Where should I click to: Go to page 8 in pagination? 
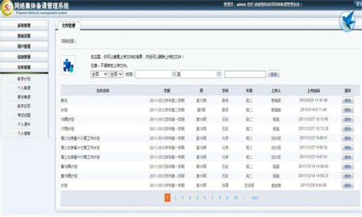220,198
